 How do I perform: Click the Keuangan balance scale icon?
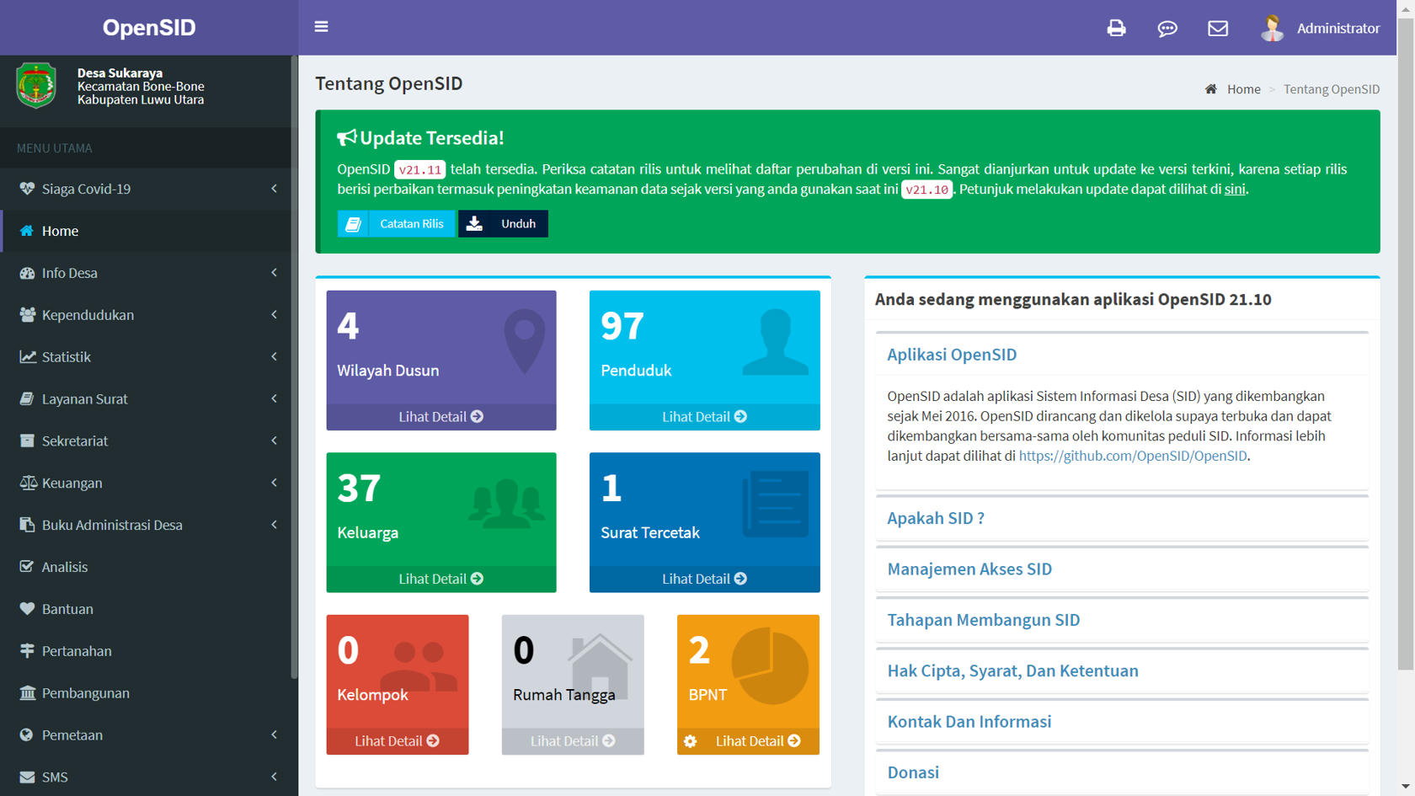point(25,483)
